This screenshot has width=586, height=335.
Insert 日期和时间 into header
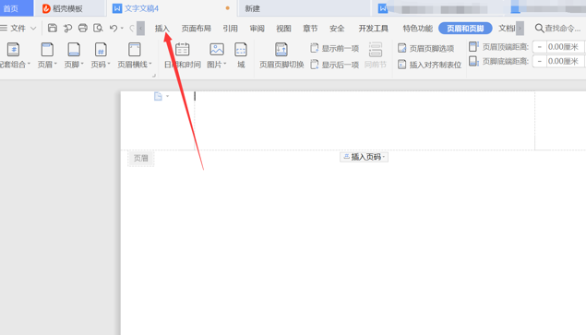pyautogui.click(x=183, y=55)
